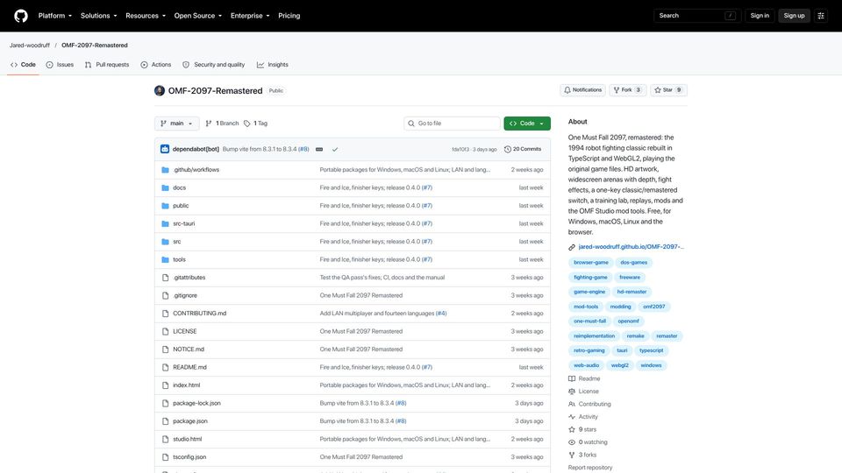The width and height of the screenshot is (842, 473).
Task: Fork the repository with Fork button
Action: 627,90
